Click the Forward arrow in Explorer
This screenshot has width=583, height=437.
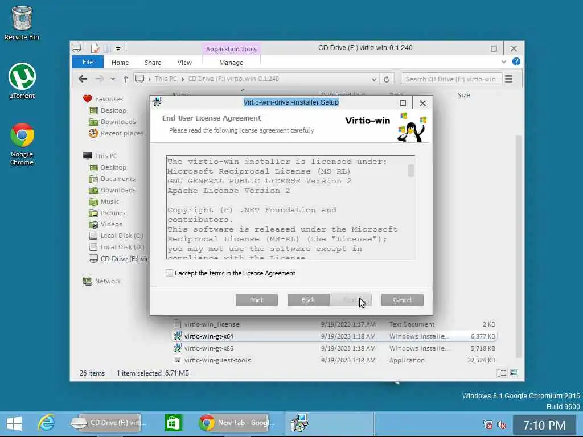click(x=99, y=79)
